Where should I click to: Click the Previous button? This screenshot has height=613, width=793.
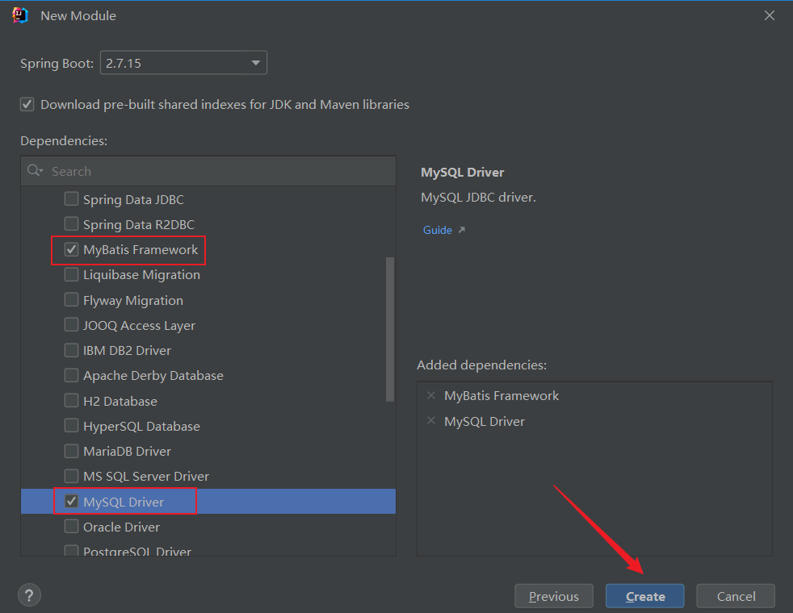point(554,596)
